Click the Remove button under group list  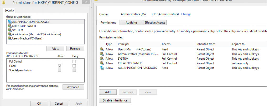click(x=75, y=49)
